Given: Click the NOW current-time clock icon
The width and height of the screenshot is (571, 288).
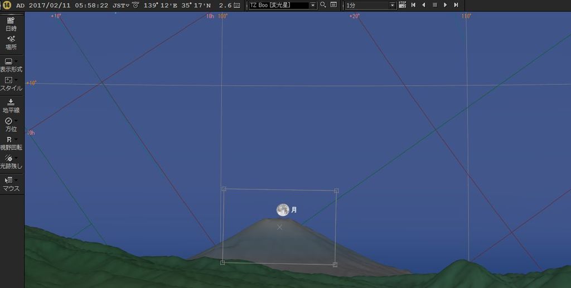Looking at the screenshot, I should pyautogui.click(x=136, y=5).
